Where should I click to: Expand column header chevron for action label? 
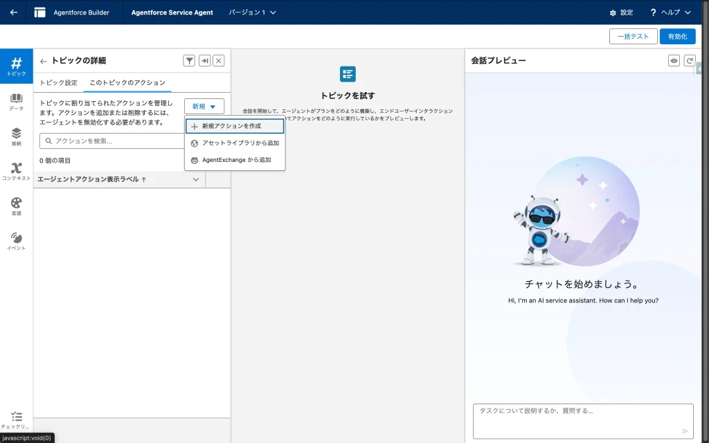coord(196,180)
